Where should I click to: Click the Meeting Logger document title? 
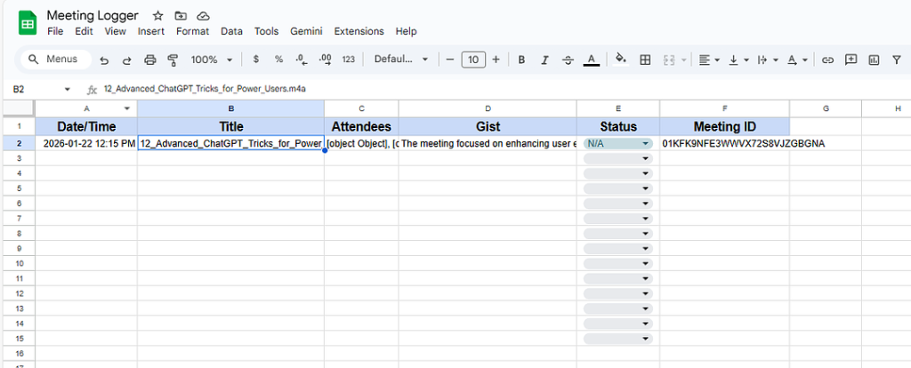pos(93,15)
